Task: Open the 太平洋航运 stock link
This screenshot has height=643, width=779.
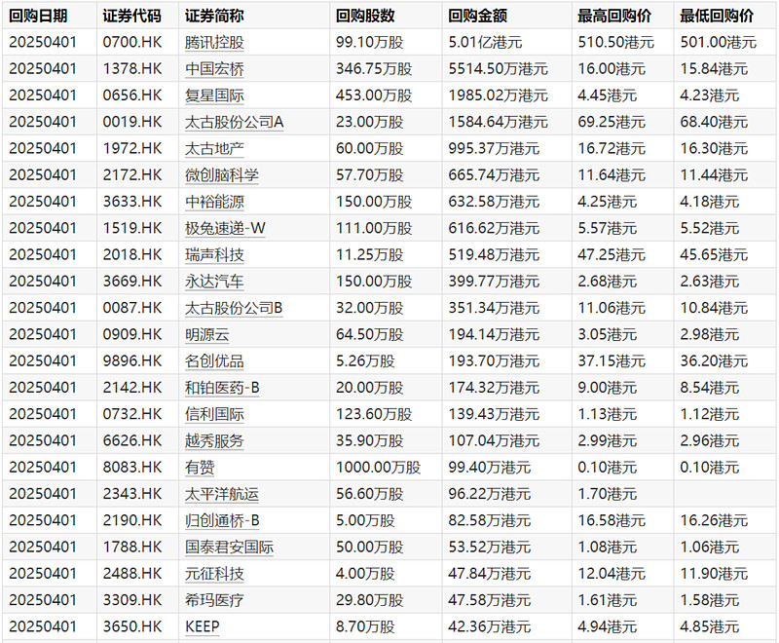Action: pos(222,494)
